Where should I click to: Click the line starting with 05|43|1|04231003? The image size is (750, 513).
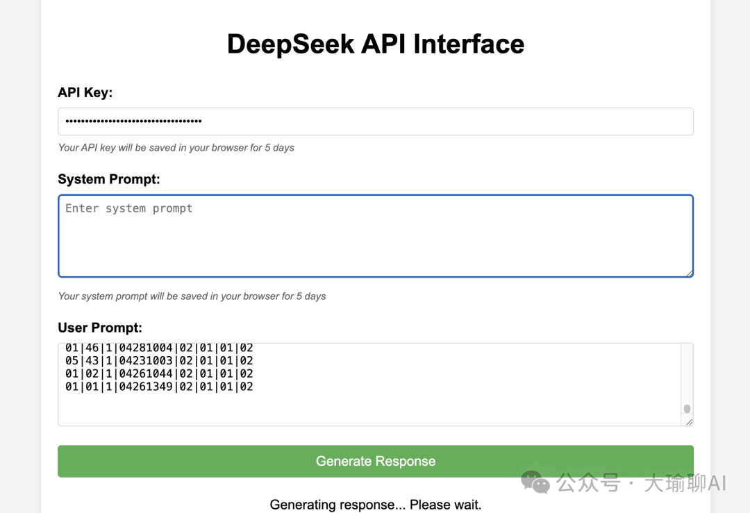pos(159,360)
